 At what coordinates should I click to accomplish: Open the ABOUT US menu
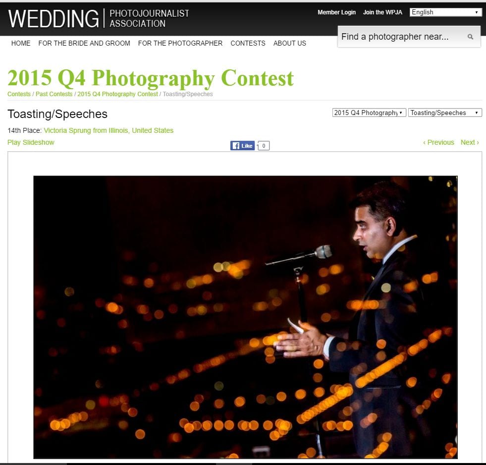[x=289, y=43]
